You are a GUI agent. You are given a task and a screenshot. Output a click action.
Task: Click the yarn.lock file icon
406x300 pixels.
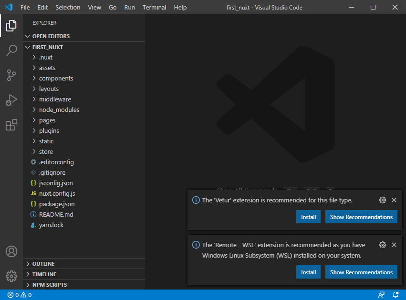coord(33,225)
